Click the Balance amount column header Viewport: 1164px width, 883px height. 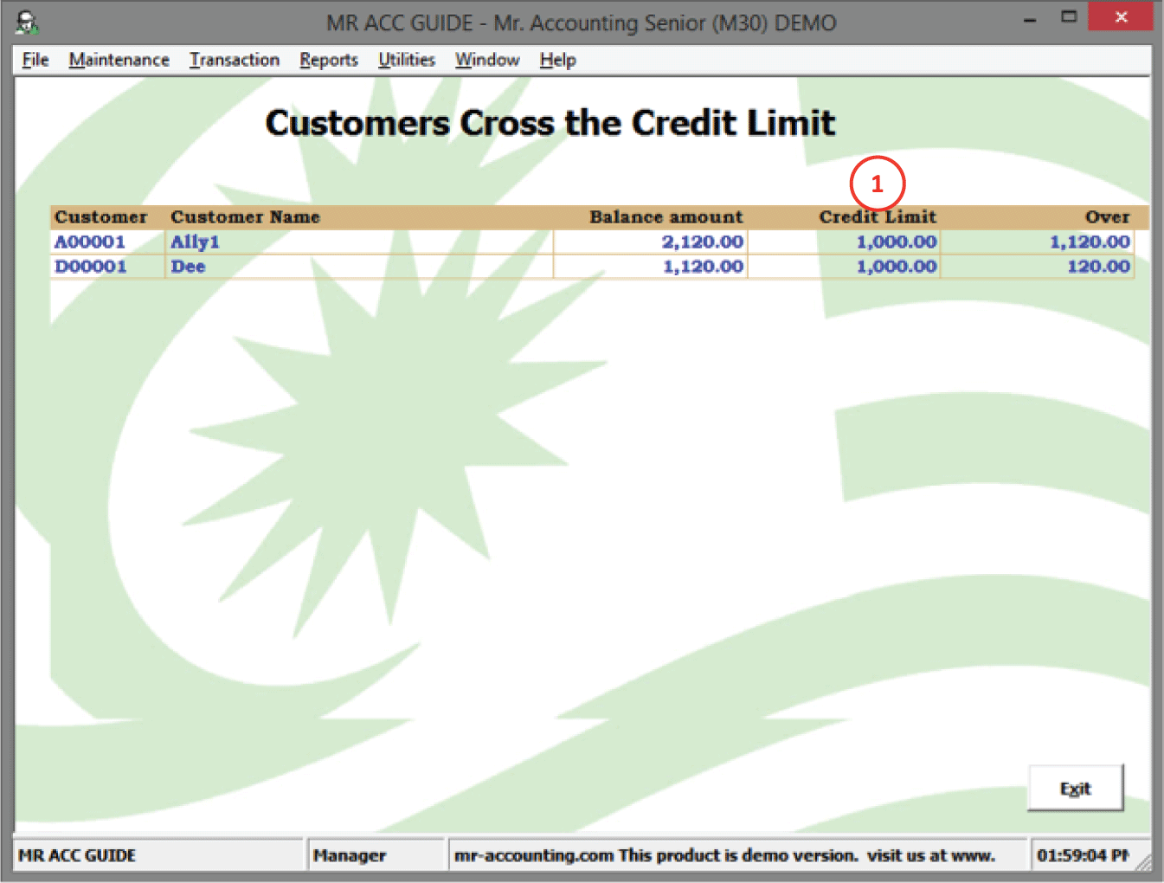[666, 217]
